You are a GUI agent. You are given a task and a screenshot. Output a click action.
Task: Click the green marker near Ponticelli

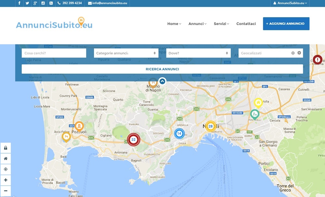click(x=254, y=115)
